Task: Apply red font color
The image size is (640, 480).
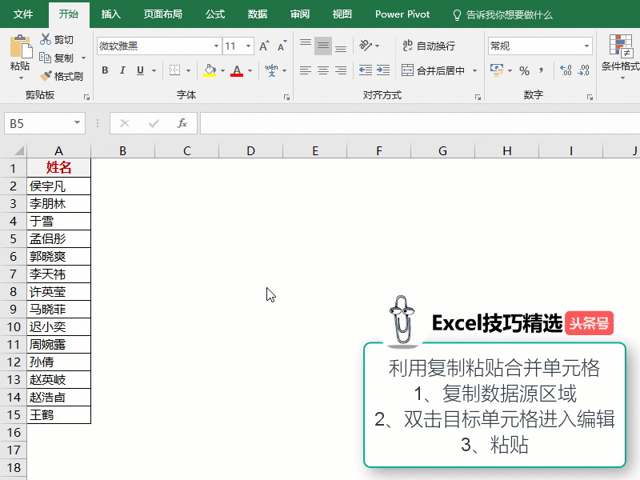Action: 237,70
